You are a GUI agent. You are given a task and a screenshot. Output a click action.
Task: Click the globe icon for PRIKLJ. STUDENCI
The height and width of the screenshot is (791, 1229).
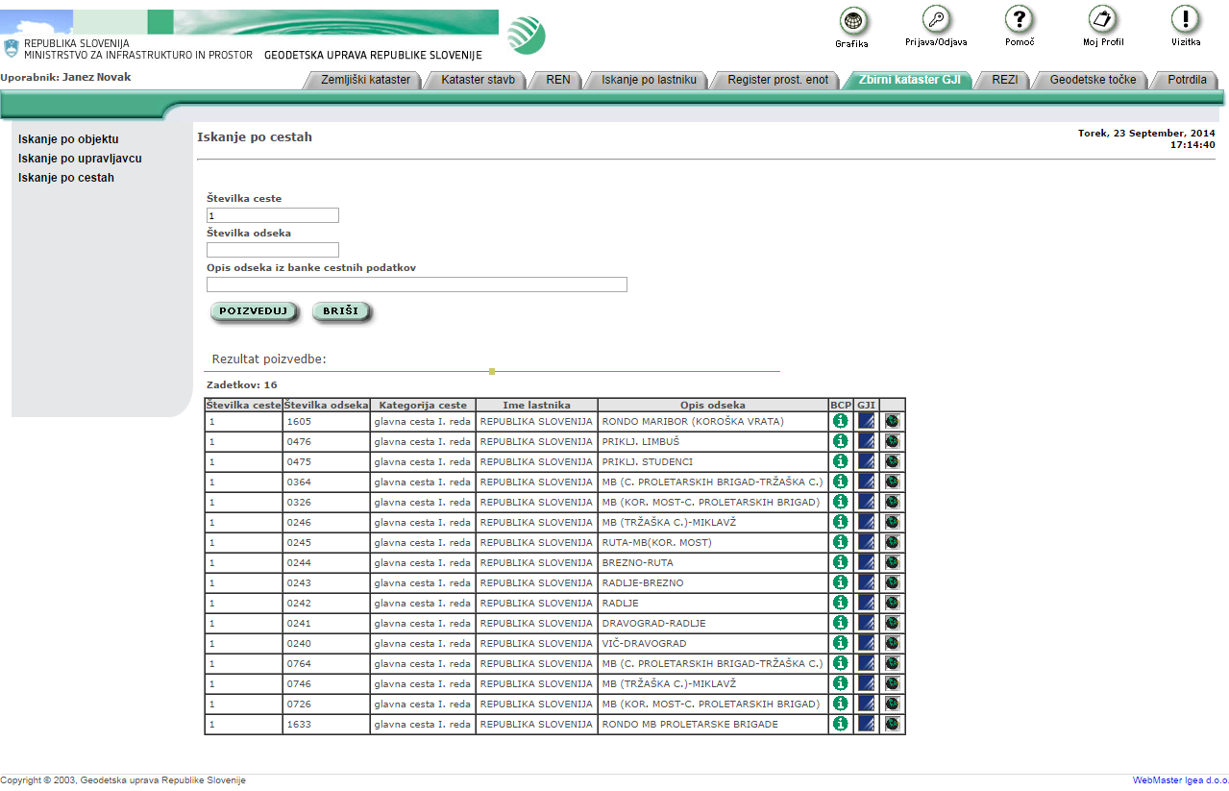[893, 461]
